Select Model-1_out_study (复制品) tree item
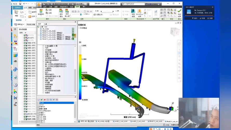Screen dimensions: 231x130 tap(52, 33)
